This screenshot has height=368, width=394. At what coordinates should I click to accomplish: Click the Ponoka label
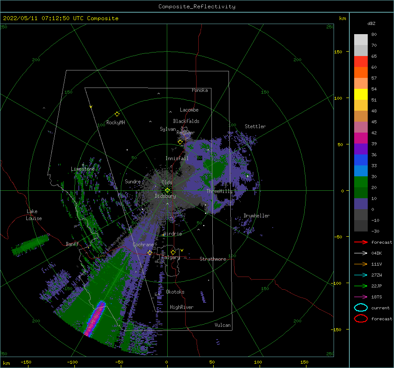[x=200, y=90]
